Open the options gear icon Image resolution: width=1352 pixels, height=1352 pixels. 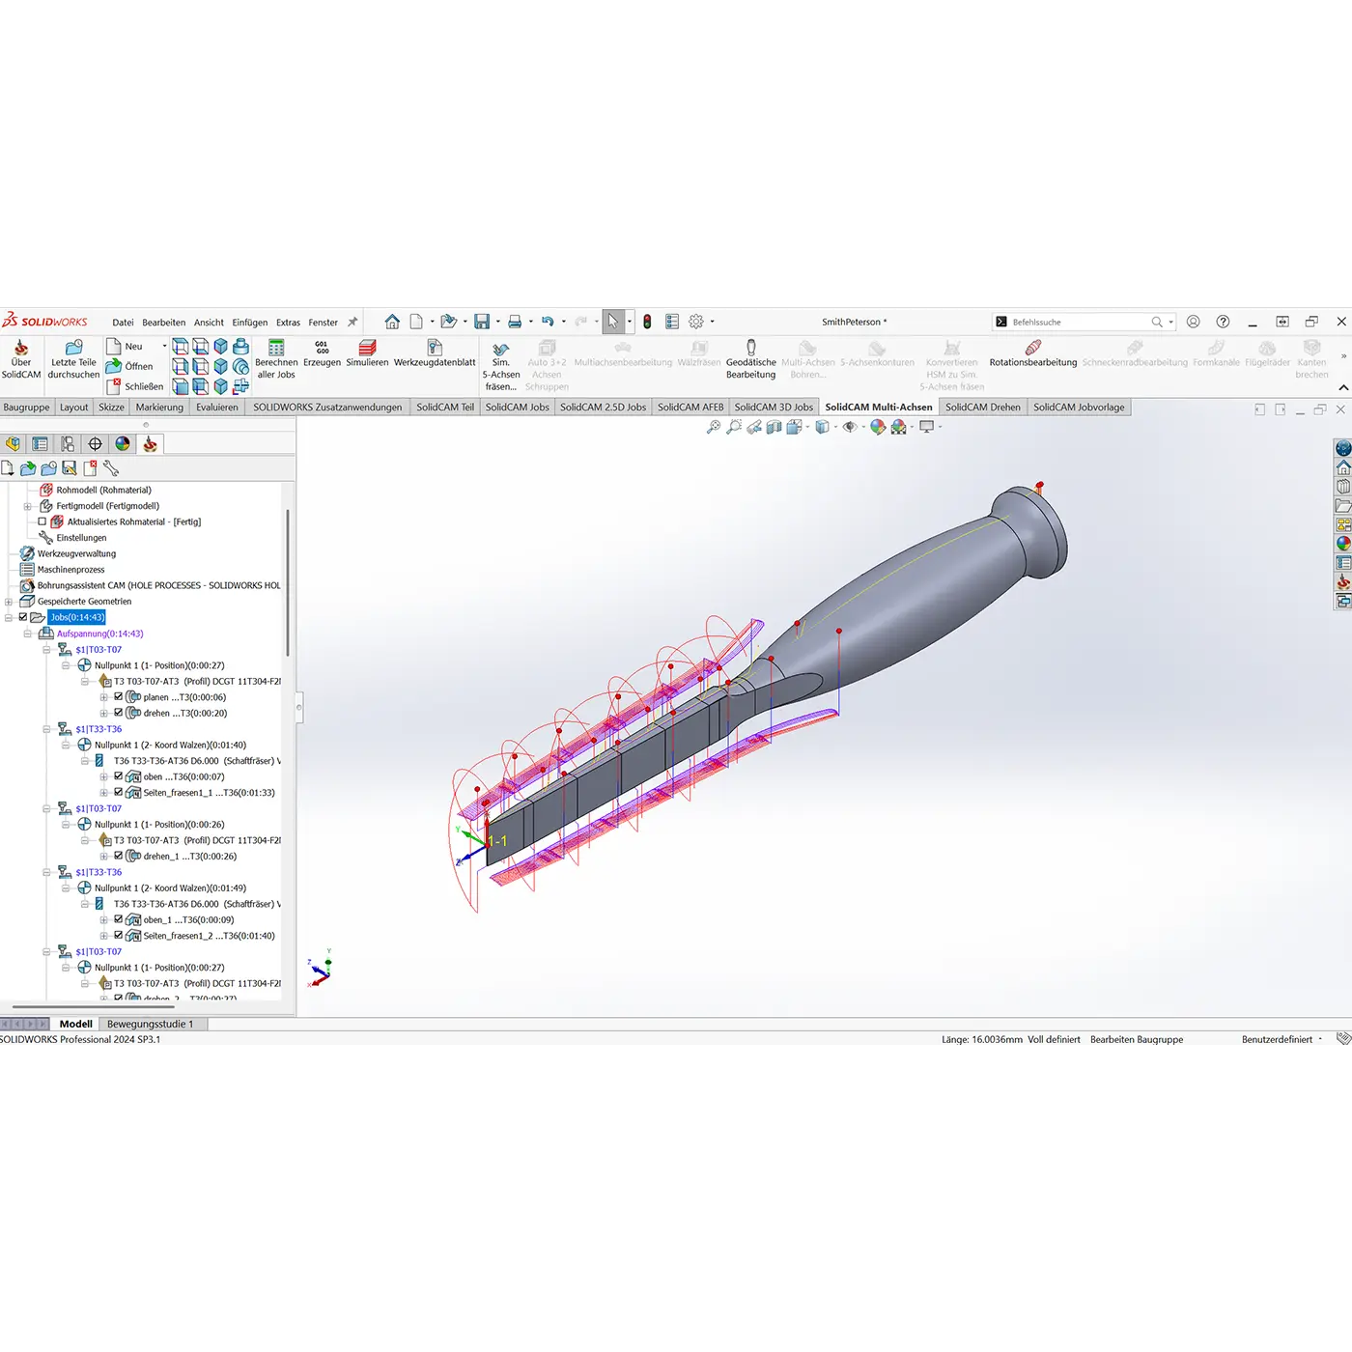pos(696,322)
